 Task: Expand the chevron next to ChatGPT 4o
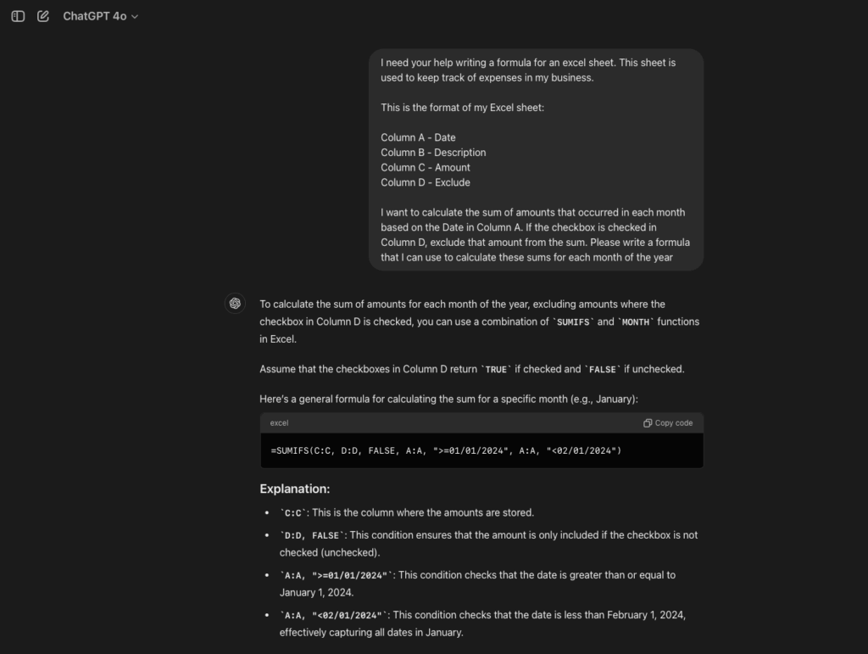(x=136, y=17)
